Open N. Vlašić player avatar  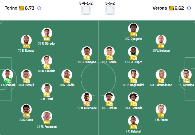[x=67, y=75]
